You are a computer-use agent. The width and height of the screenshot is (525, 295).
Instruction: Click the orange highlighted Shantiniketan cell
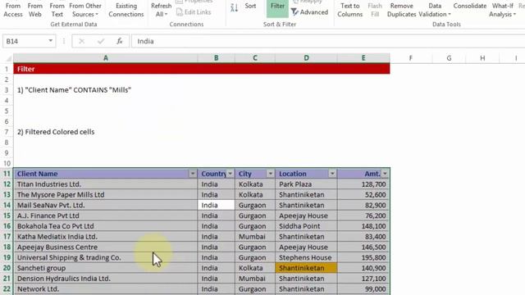pos(306,268)
